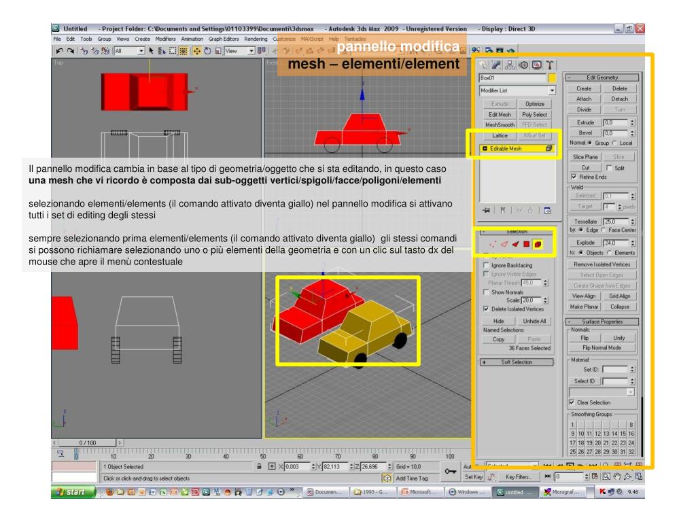696x522 pixels.
Task: Expand the Soft Selection rollout
Action: pos(517,362)
